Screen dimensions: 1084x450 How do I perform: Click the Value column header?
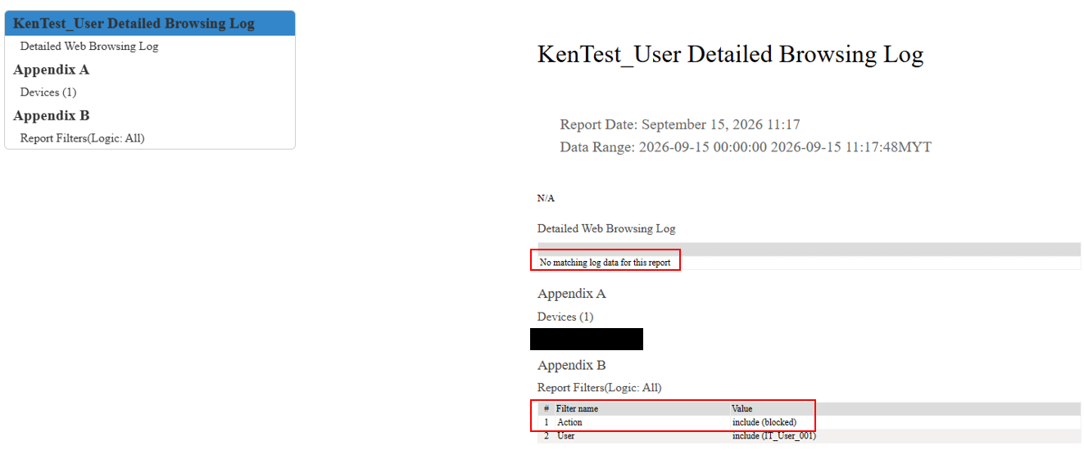pos(742,409)
